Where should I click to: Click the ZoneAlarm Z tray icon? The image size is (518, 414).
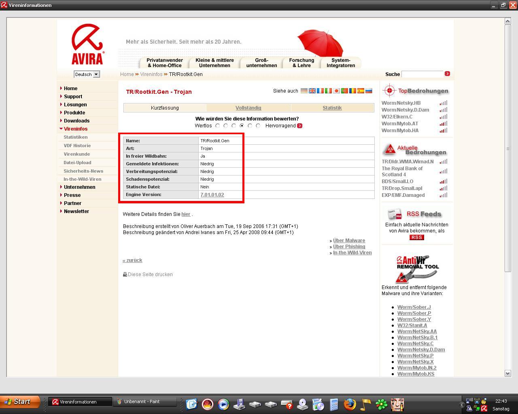[469, 408]
